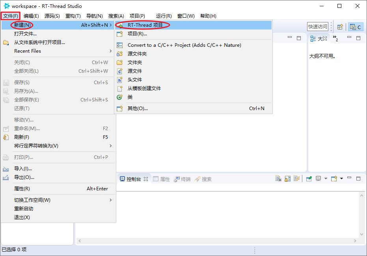Screen dimensions: 367x256
Task: Click the Open Perspective toolbar icon
Action: [x=340, y=27]
